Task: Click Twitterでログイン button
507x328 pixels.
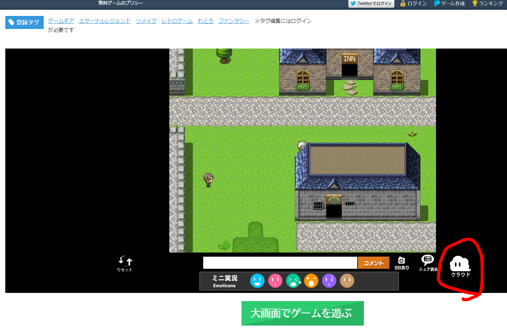Action: (372, 4)
